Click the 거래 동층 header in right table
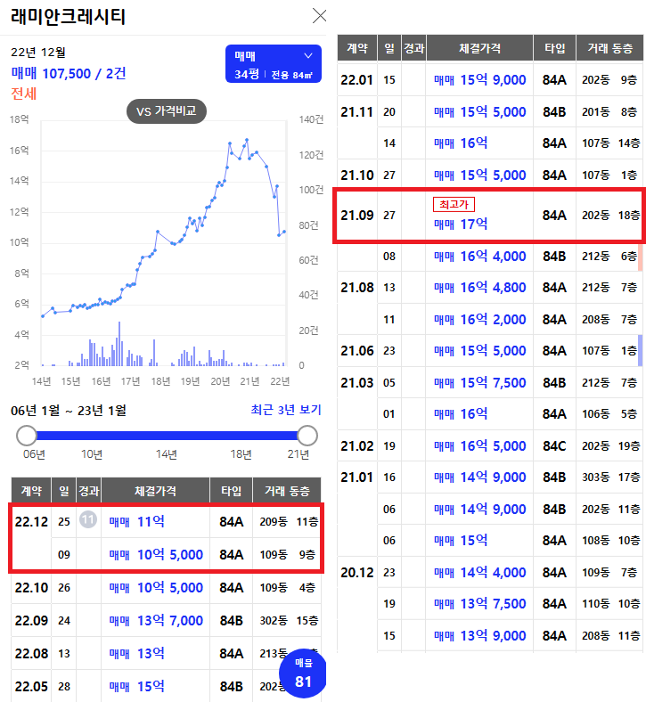Viewport: 646px width, 702px height. 609,48
